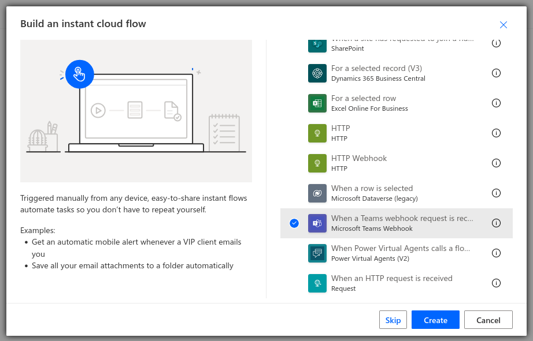The image size is (533, 341).
Task: Cancel the instant cloud flow dialog
Action: click(488, 320)
